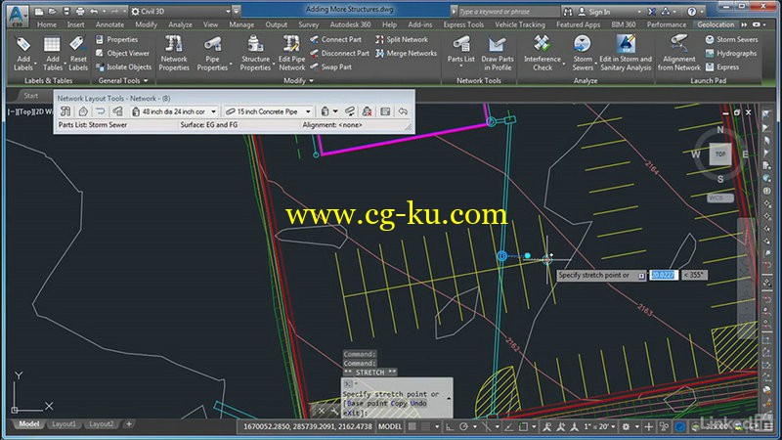This screenshot has height=440, width=782.
Task: Open pipe network vistas icon
Action: 385,111
